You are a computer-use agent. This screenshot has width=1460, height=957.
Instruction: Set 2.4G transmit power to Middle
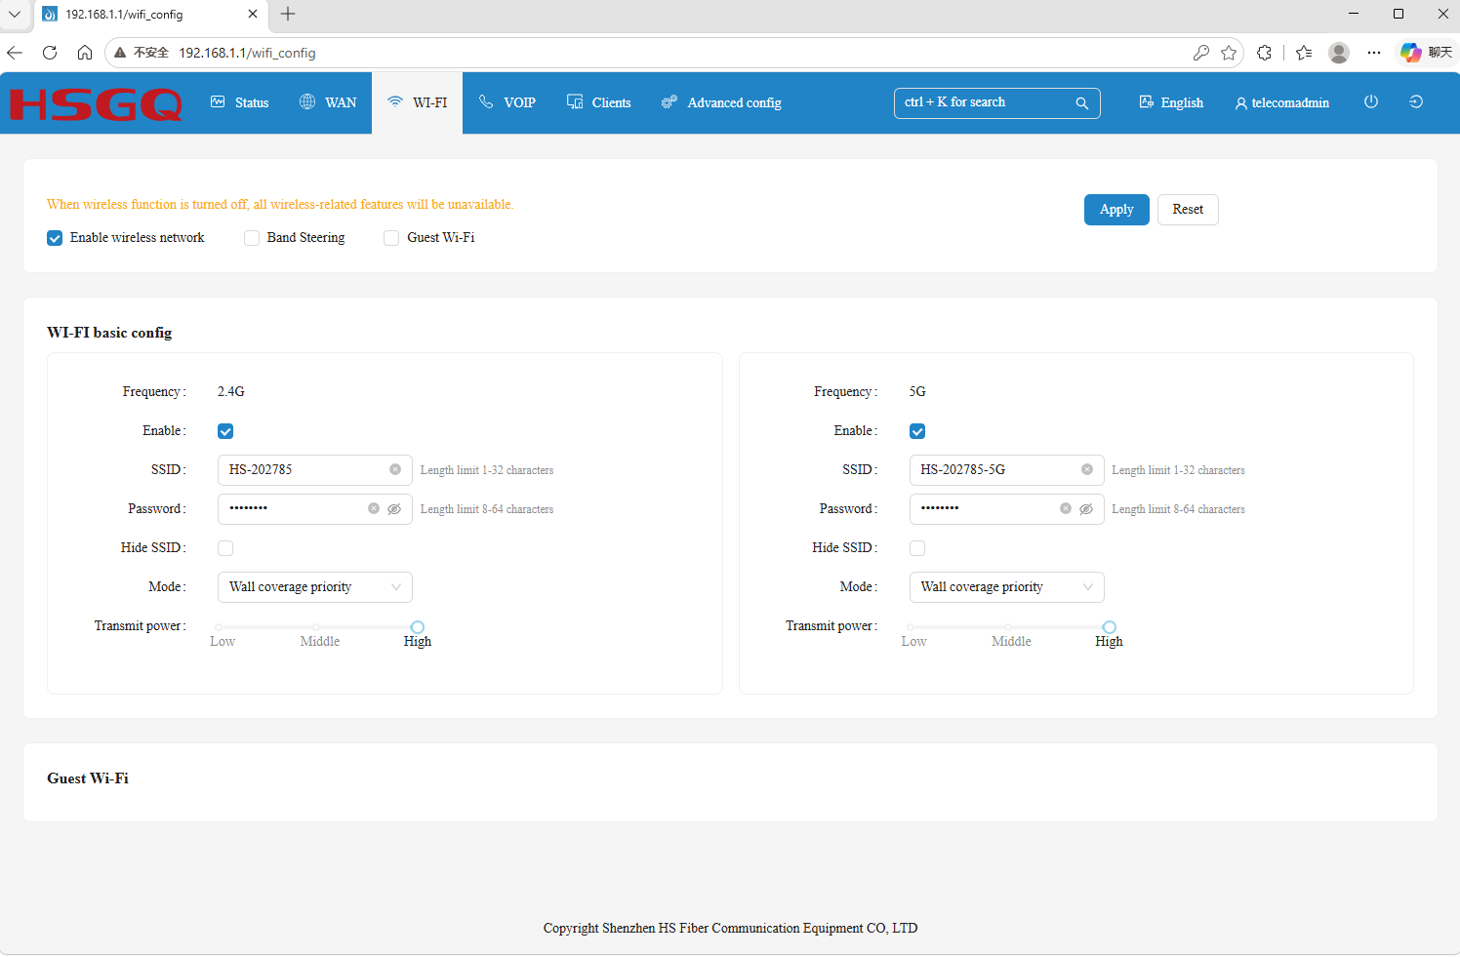pyautogui.click(x=316, y=627)
